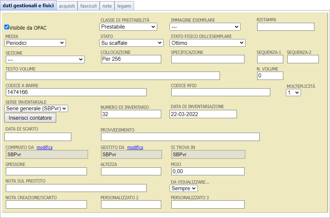Go to the note tab
The width and height of the screenshot is (330, 218).
pos(107,6)
